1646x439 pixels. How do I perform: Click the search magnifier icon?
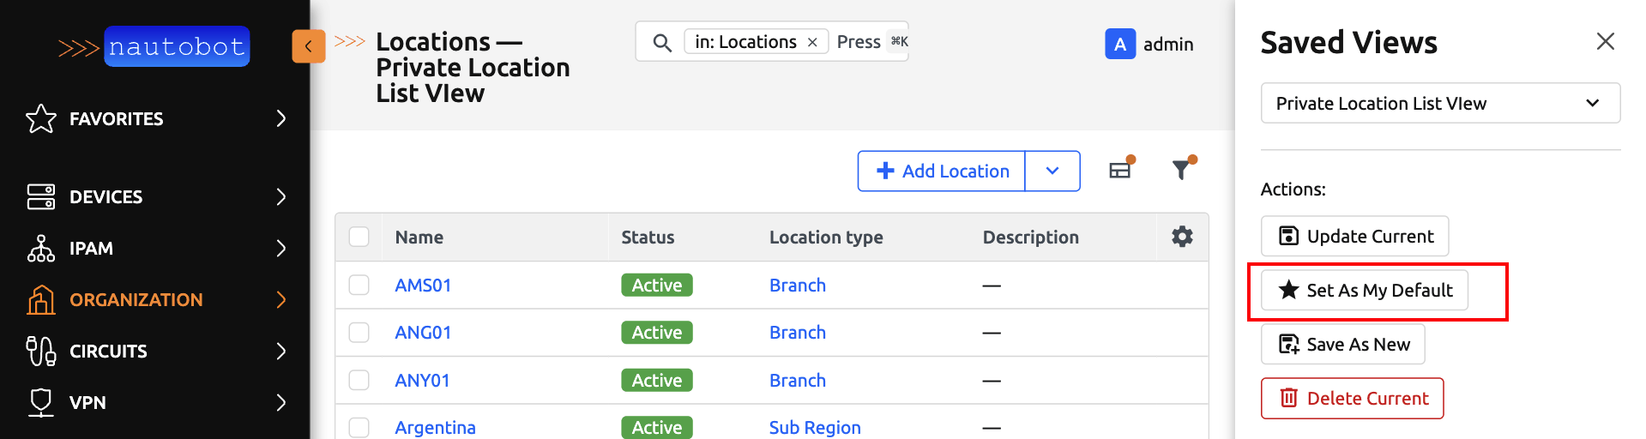[x=661, y=42]
